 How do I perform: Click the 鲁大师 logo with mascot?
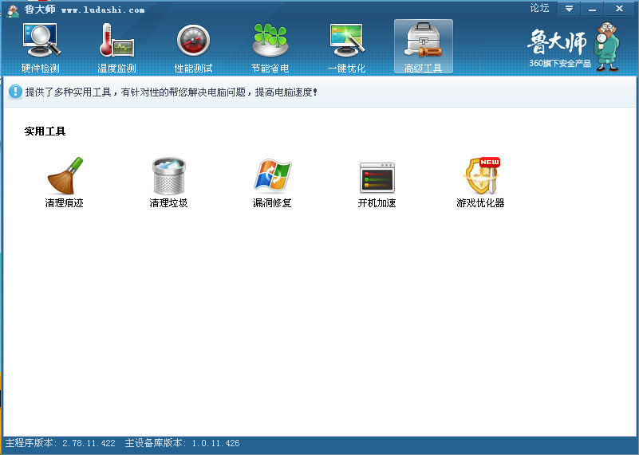point(574,46)
